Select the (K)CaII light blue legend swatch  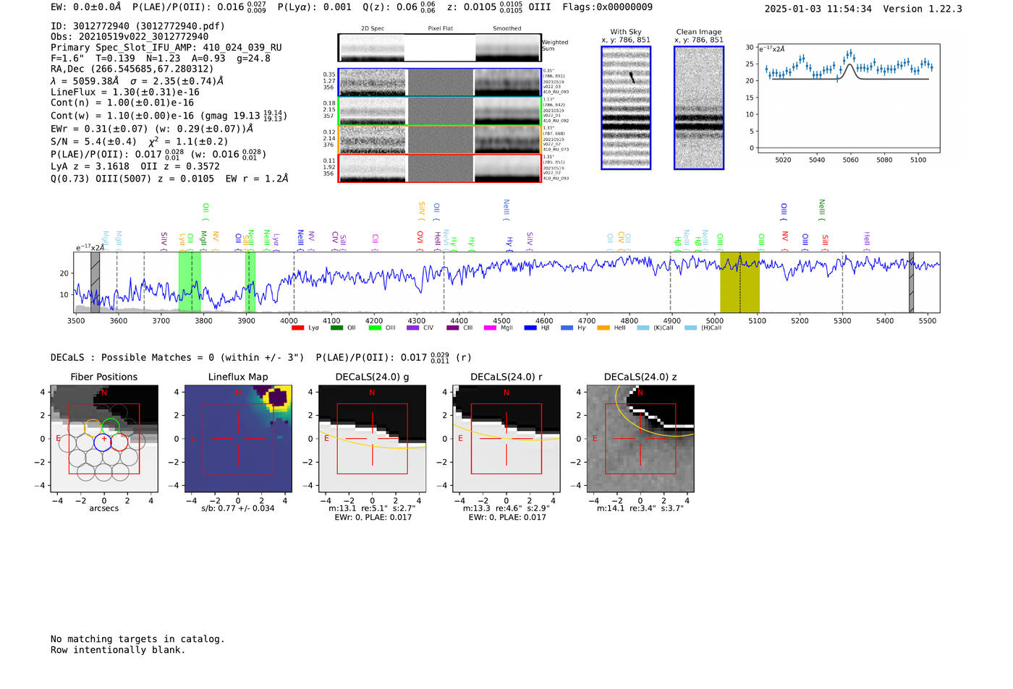[x=643, y=328]
